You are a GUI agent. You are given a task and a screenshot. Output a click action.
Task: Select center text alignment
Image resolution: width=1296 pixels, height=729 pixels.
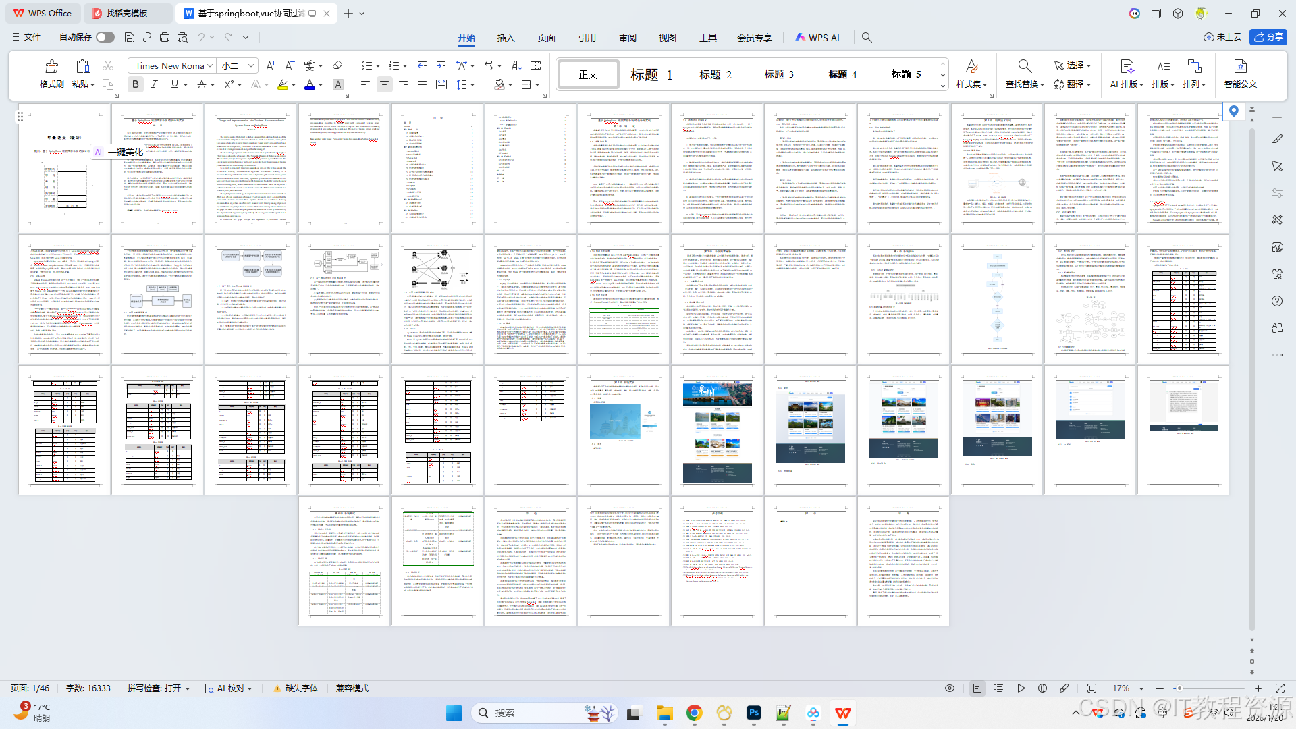[x=384, y=84]
